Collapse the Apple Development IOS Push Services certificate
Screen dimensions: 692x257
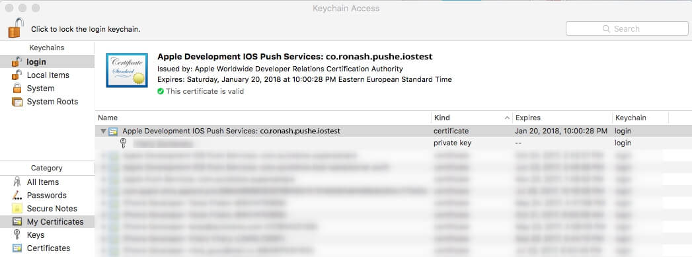[103, 131]
